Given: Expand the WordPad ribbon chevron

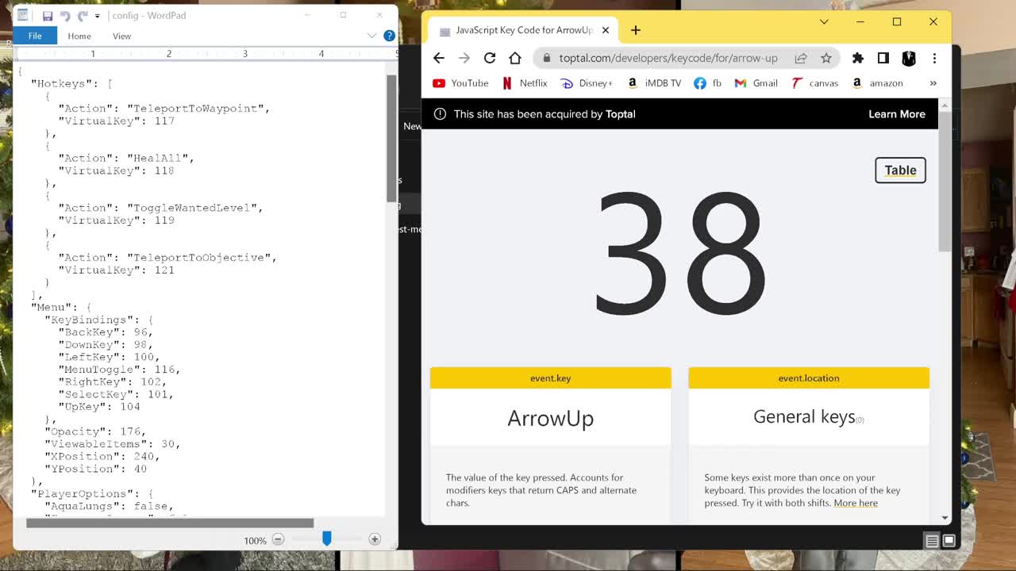Looking at the screenshot, I should click(x=371, y=36).
